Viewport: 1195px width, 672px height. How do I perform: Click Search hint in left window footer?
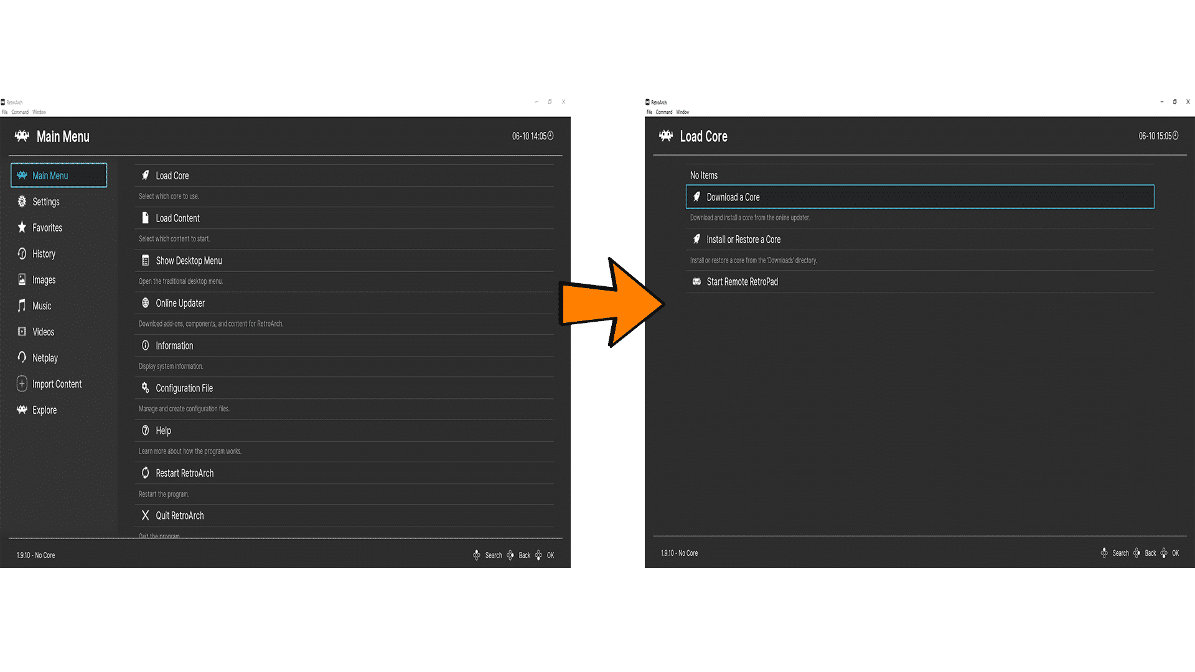[x=493, y=556]
